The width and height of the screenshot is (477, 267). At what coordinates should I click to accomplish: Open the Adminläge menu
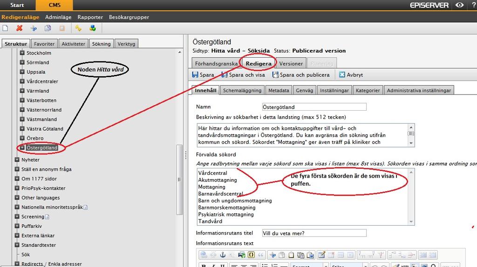(x=58, y=17)
